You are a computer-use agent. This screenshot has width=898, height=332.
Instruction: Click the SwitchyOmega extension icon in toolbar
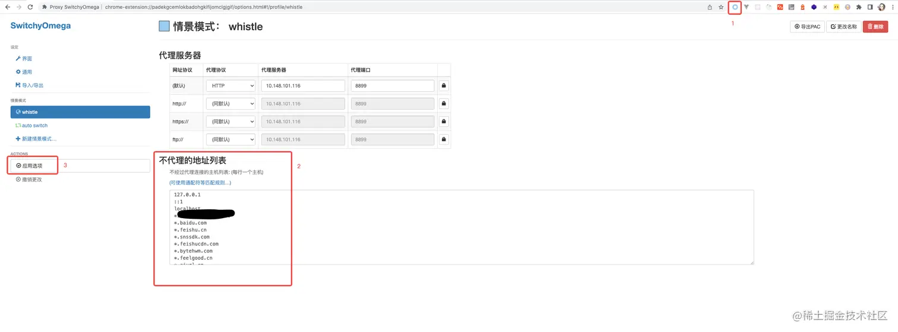point(735,7)
